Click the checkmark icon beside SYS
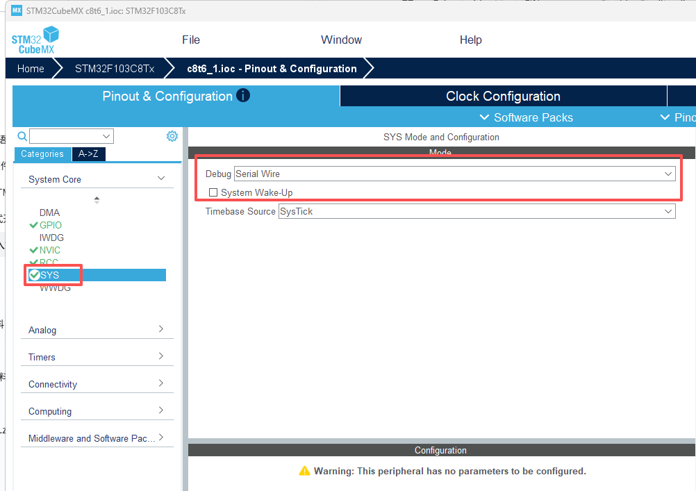The height and width of the screenshot is (491, 696). pyautogui.click(x=35, y=275)
